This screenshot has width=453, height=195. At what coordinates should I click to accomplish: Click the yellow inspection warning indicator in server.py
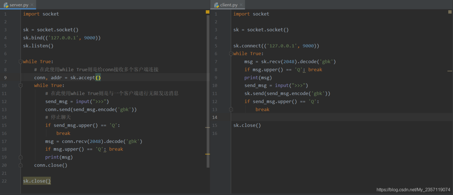click(x=207, y=12)
